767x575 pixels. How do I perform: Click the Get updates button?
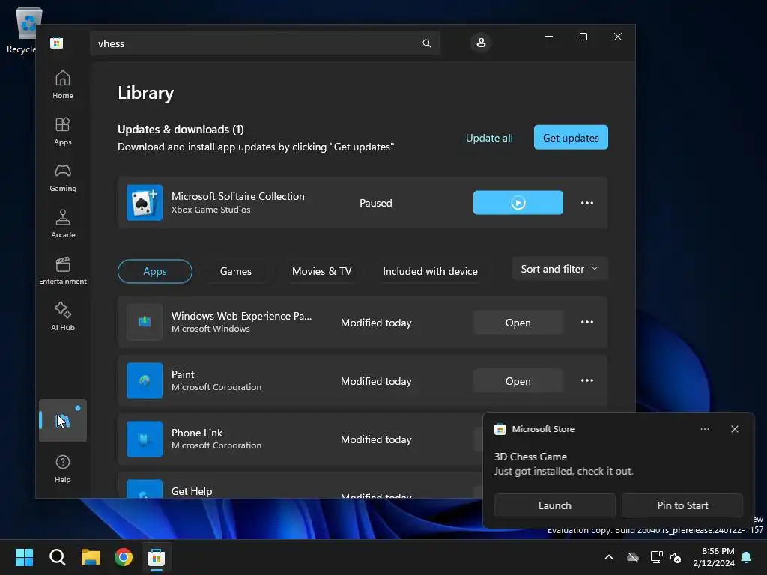click(x=571, y=138)
